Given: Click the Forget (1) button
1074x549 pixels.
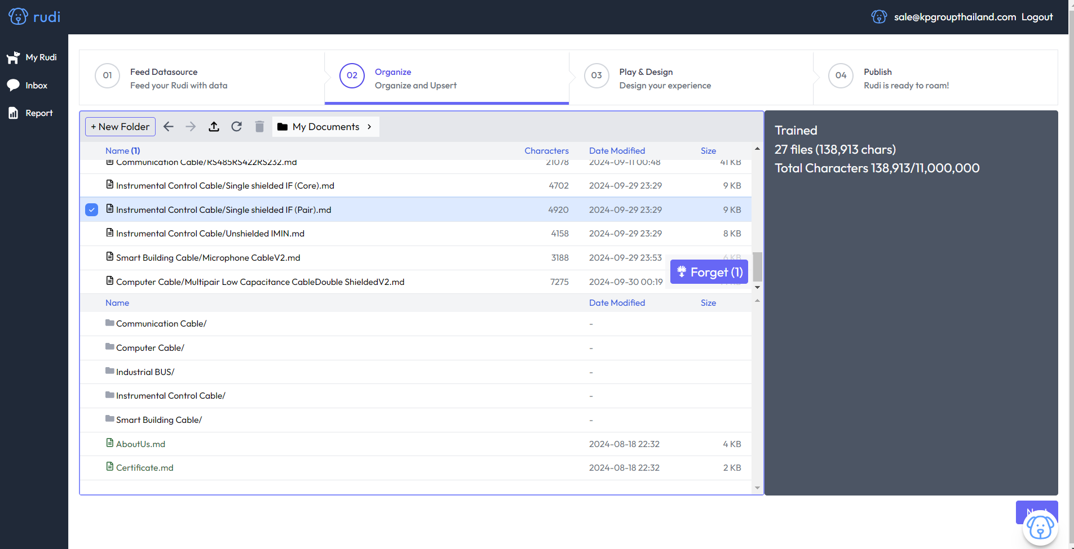Looking at the screenshot, I should 709,272.
